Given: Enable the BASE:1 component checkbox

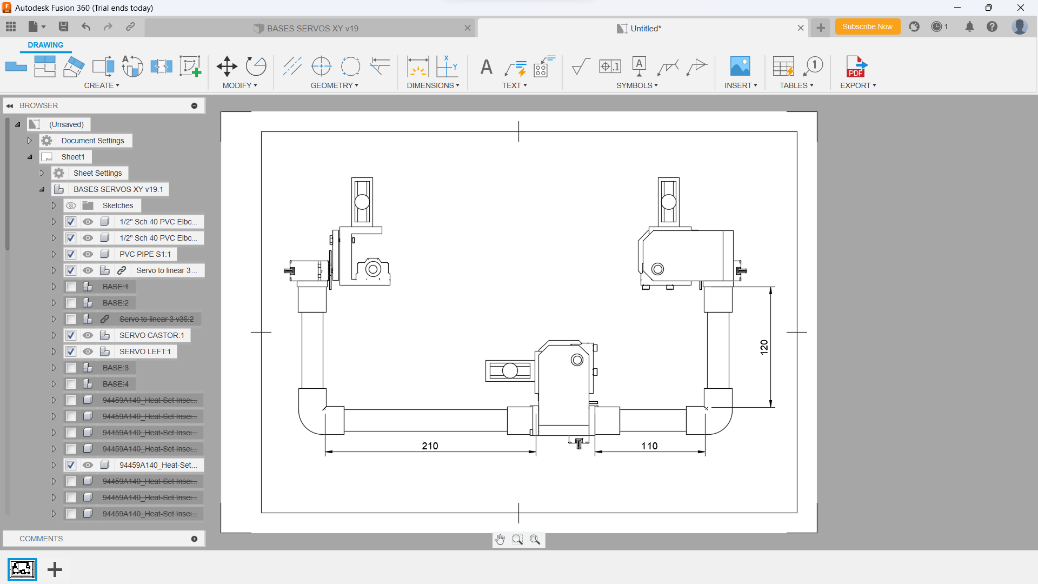Looking at the screenshot, I should (x=71, y=287).
